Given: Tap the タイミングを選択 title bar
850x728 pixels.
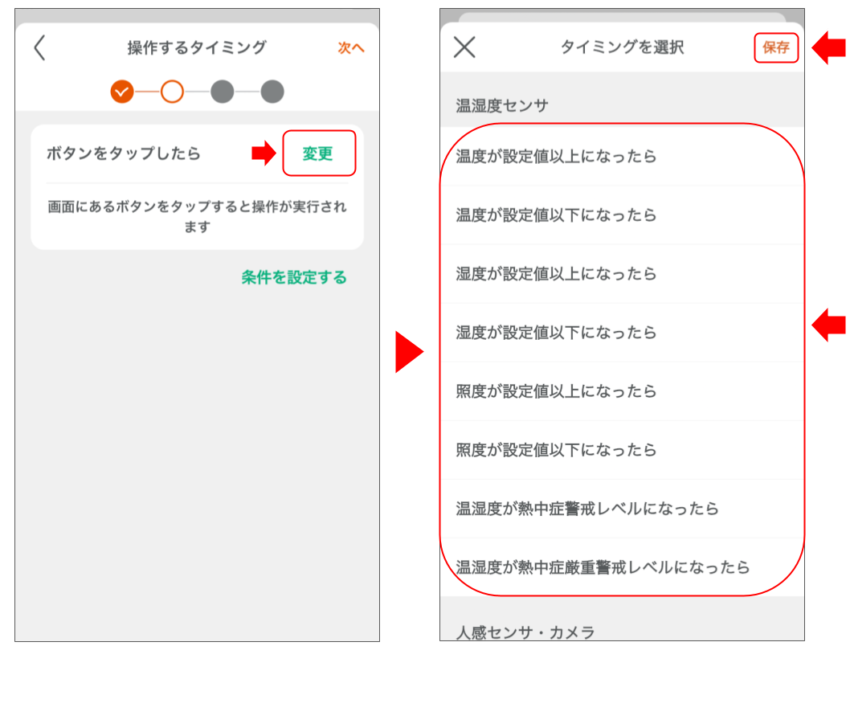Looking at the screenshot, I should coord(623,47).
